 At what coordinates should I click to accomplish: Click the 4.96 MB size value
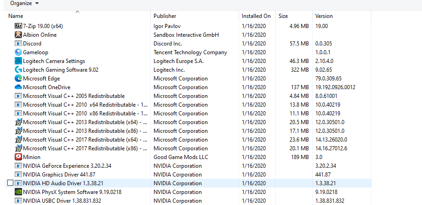pos(299,26)
